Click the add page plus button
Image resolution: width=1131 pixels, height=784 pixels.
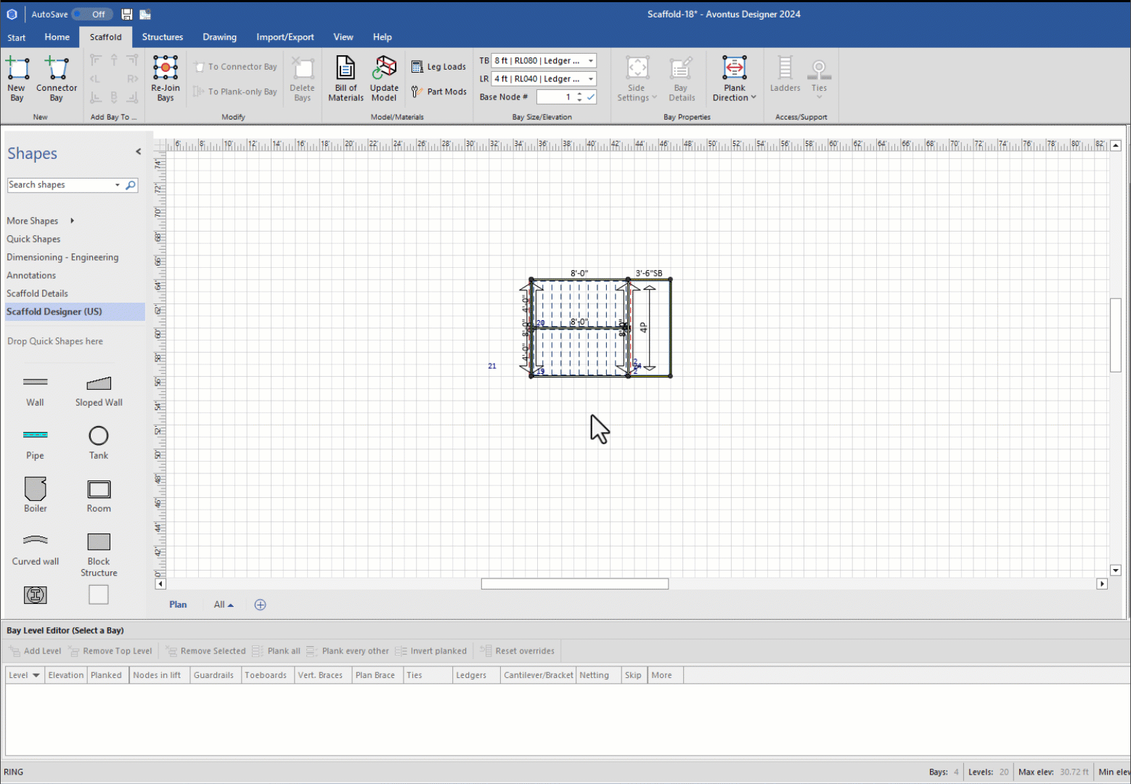260,605
